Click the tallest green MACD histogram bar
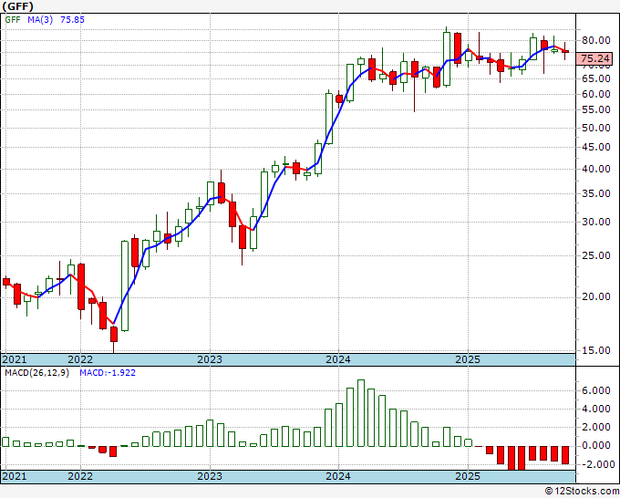This screenshot has height=498, width=620. point(361,413)
